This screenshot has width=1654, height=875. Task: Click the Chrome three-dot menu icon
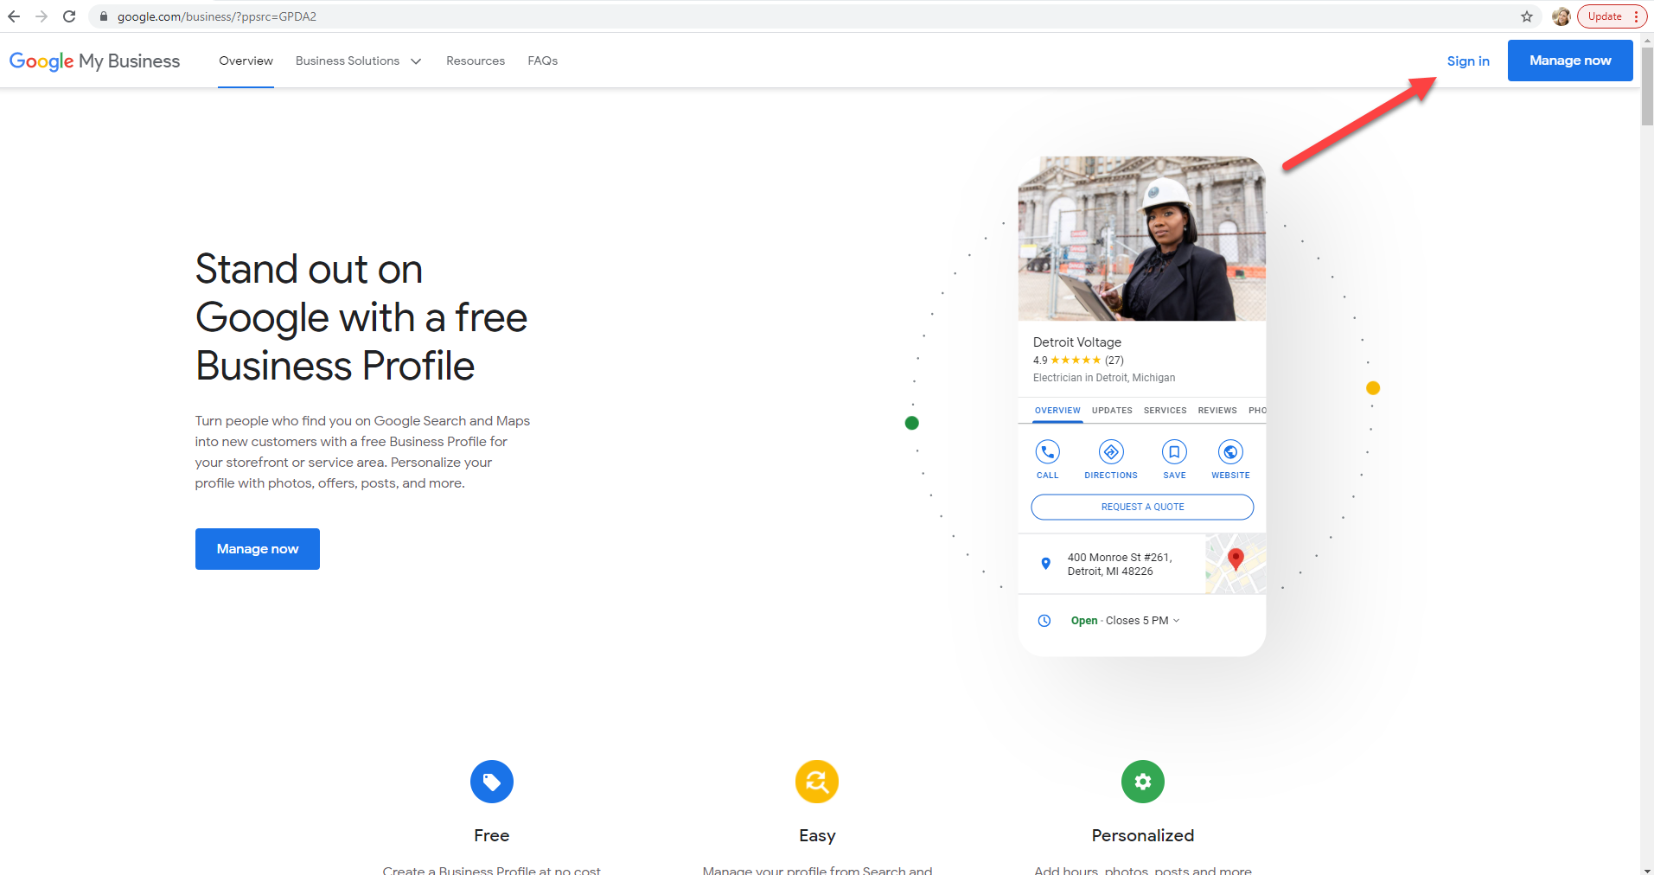1637,16
